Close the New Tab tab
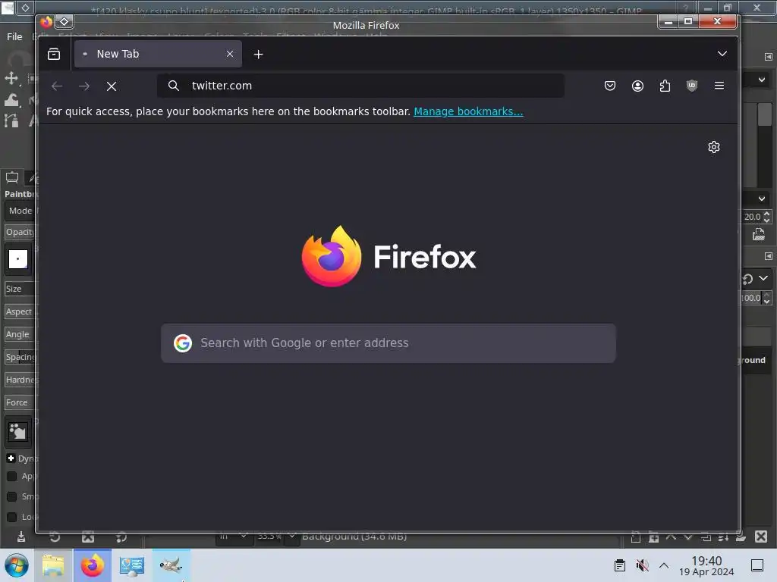The image size is (777, 582). pyautogui.click(x=230, y=54)
